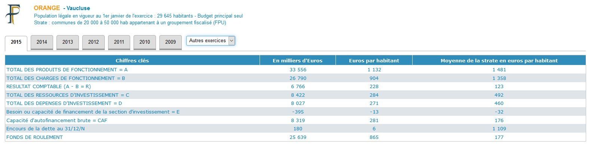View the 2011 exercise tab

point(119,42)
